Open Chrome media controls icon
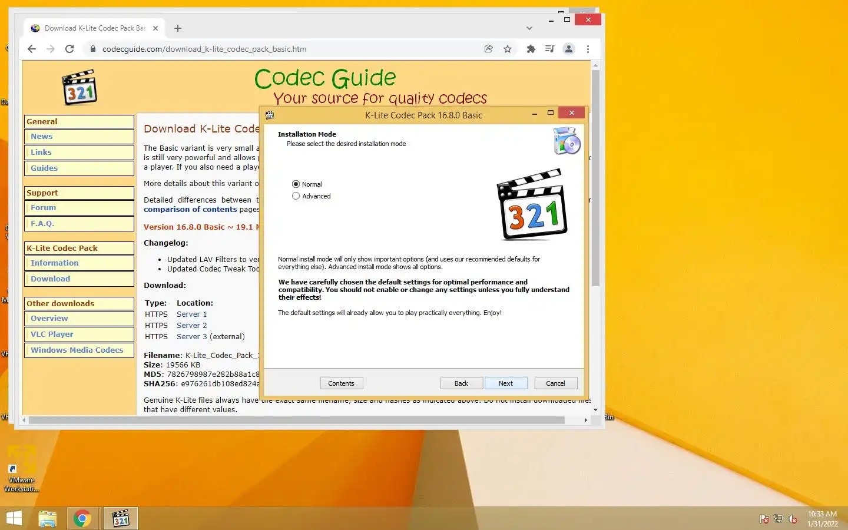Image resolution: width=848 pixels, height=530 pixels. [549, 49]
